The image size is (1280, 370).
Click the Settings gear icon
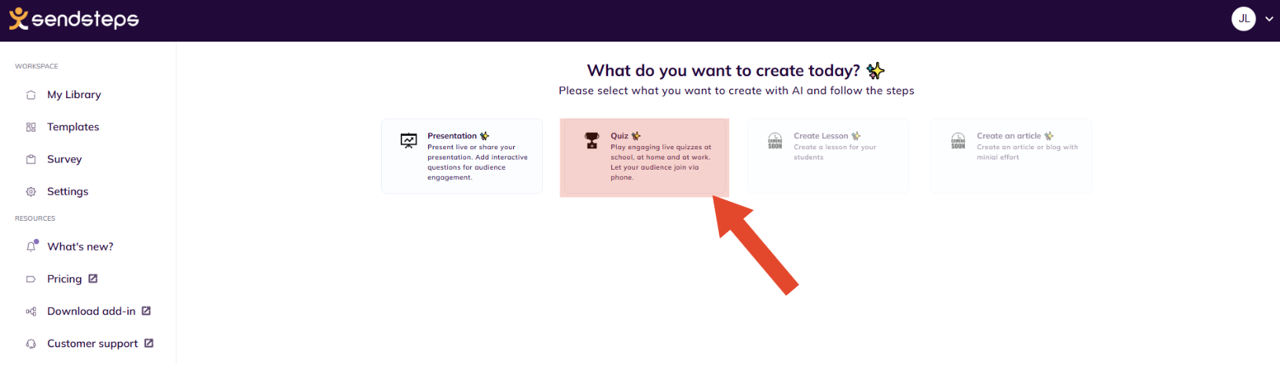[31, 192]
